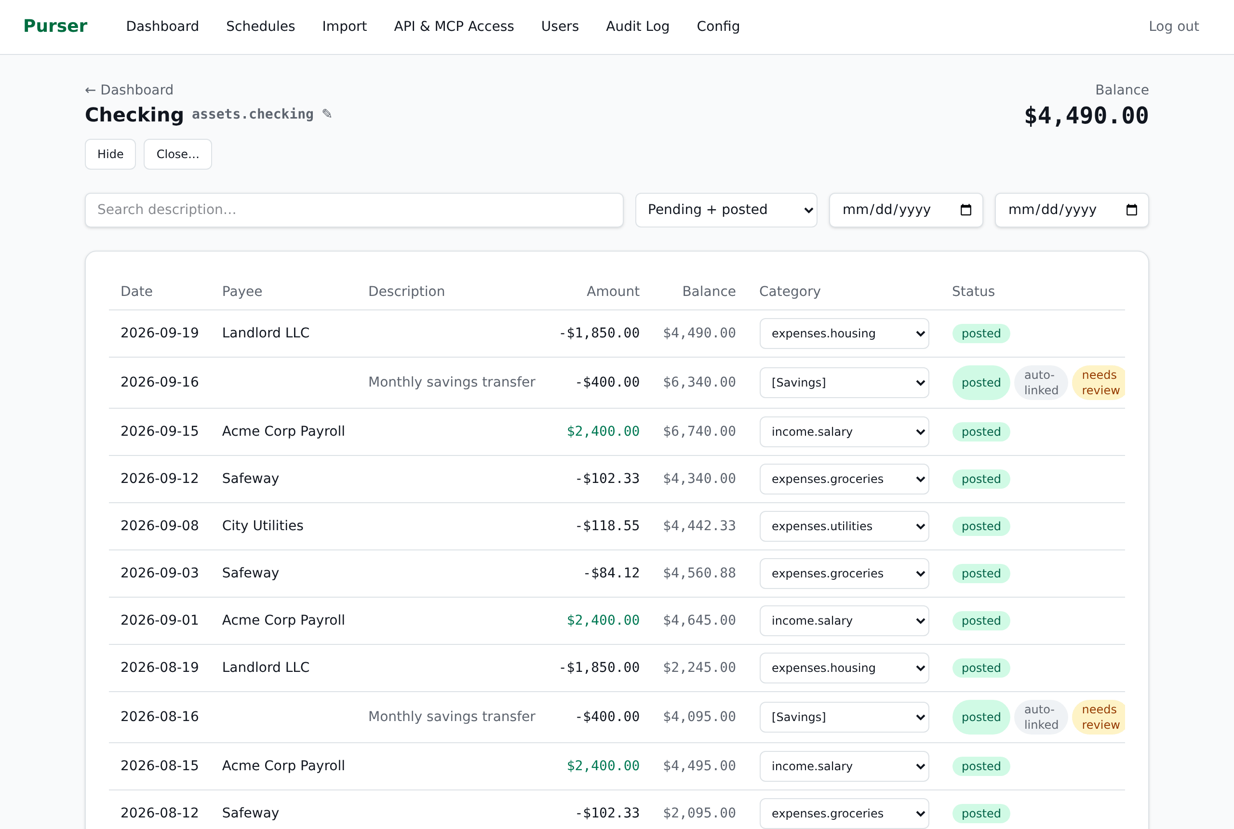Click auto-linked badge on 2026-08-16 row
Viewport: 1234px width, 829px height.
tap(1041, 717)
